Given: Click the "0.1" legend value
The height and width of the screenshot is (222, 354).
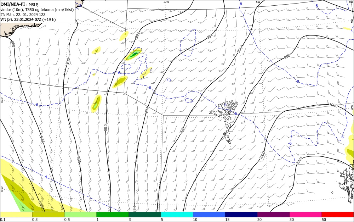Looking at the screenshot, I should tap(2, 220).
